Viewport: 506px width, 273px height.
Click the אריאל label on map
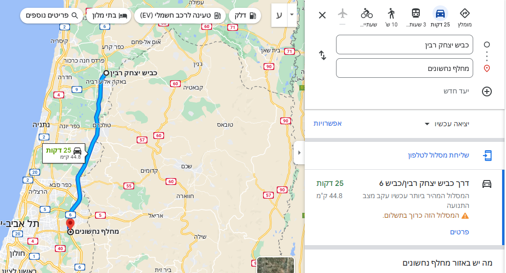point(156,216)
